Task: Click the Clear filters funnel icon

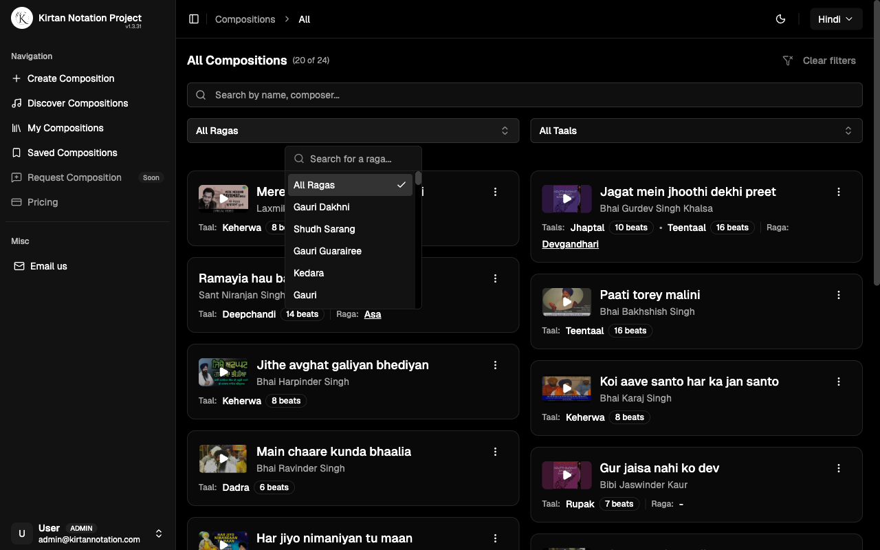Action: click(788, 60)
